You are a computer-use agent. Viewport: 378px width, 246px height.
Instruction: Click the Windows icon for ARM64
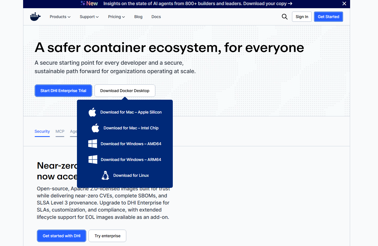coord(93,160)
